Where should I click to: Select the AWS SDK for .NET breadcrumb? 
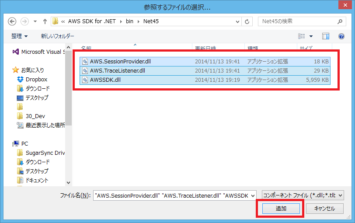point(92,21)
